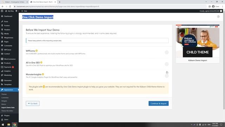
Task: Open Customize submenu under Appearance
Action: pyautogui.click(x=5, y=98)
